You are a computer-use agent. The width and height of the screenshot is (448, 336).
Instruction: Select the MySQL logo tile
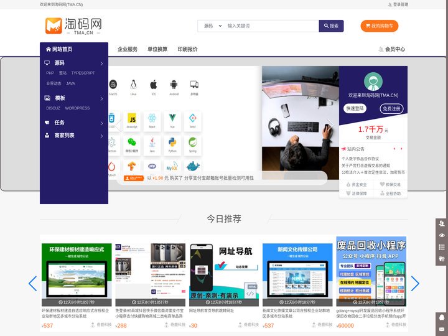pos(172,166)
